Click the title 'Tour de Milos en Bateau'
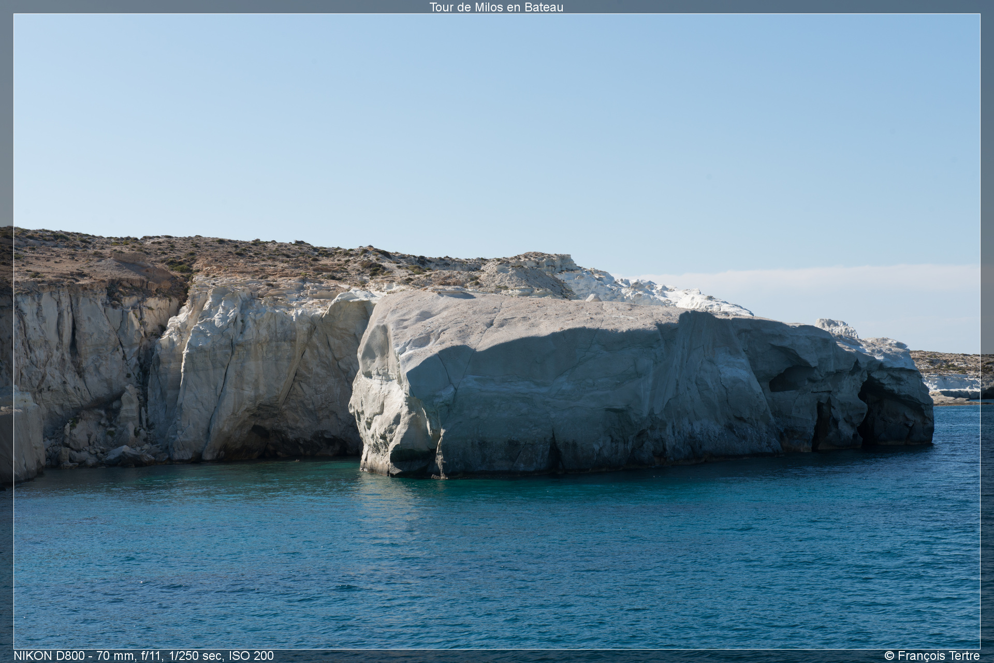 coord(496,7)
